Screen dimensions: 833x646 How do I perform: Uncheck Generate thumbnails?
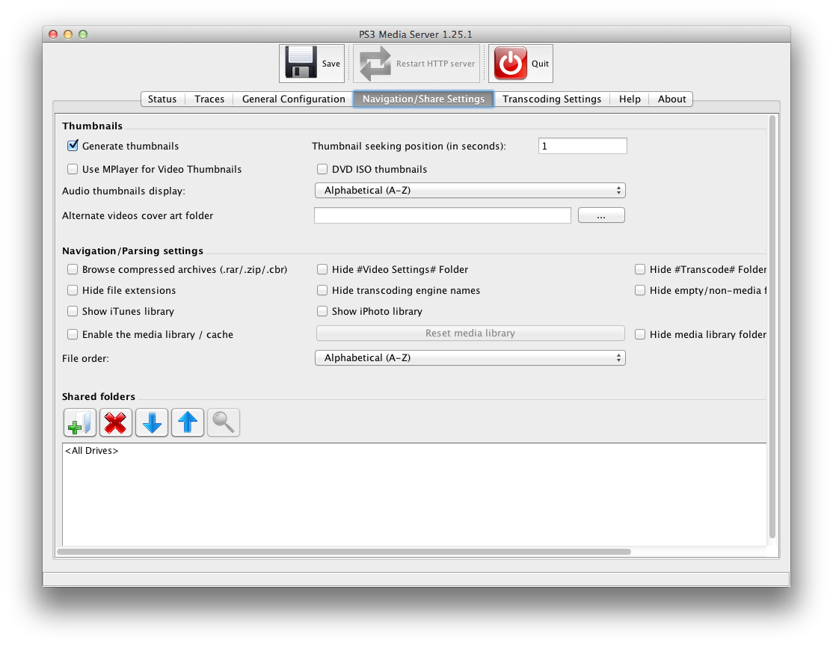(73, 146)
